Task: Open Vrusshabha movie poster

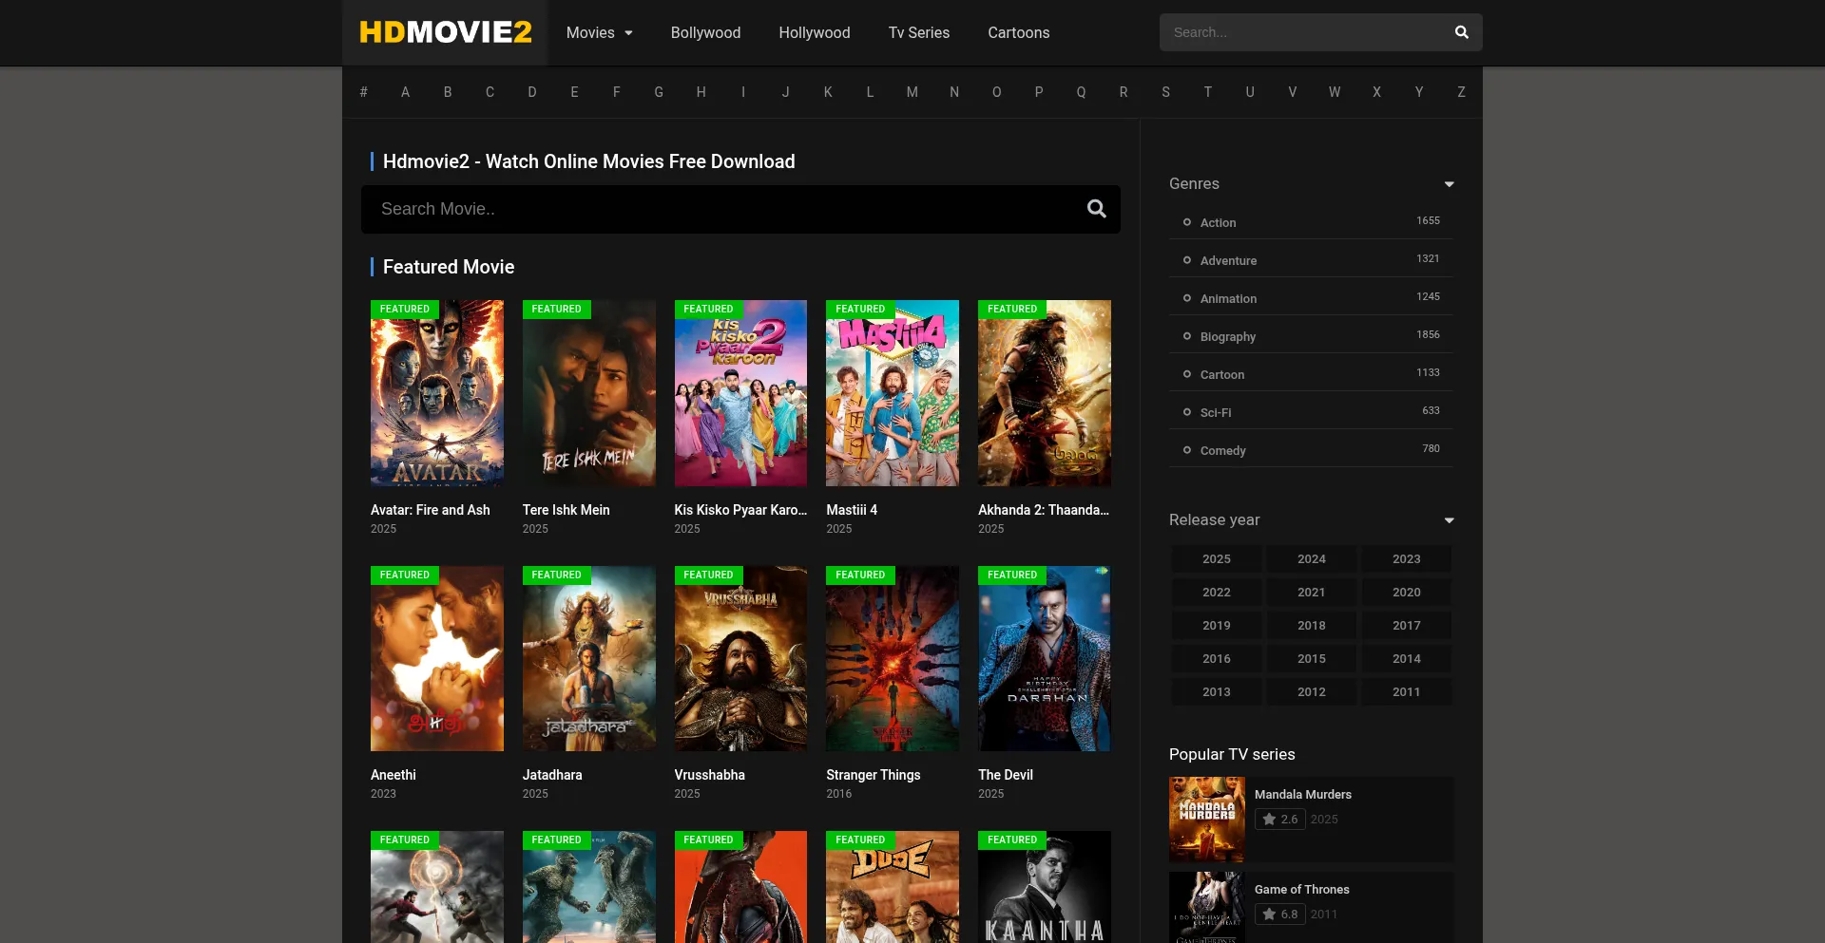Action: pyautogui.click(x=740, y=659)
